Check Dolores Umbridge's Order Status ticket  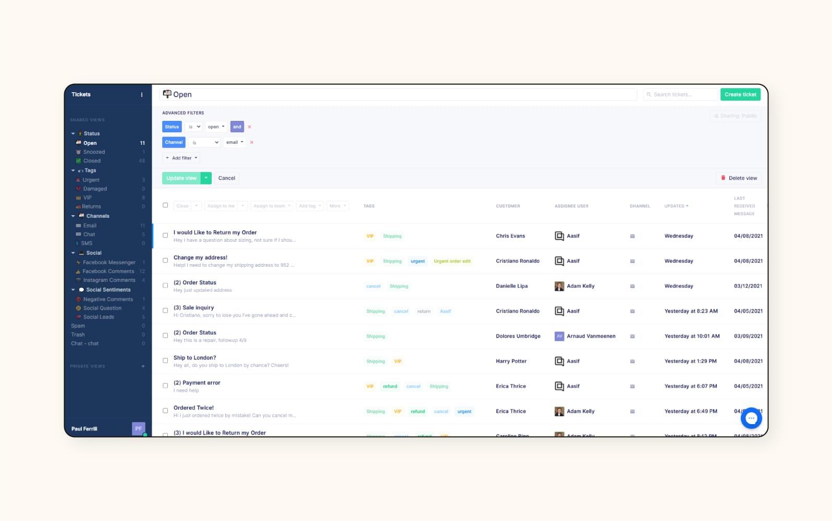(x=165, y=336)
